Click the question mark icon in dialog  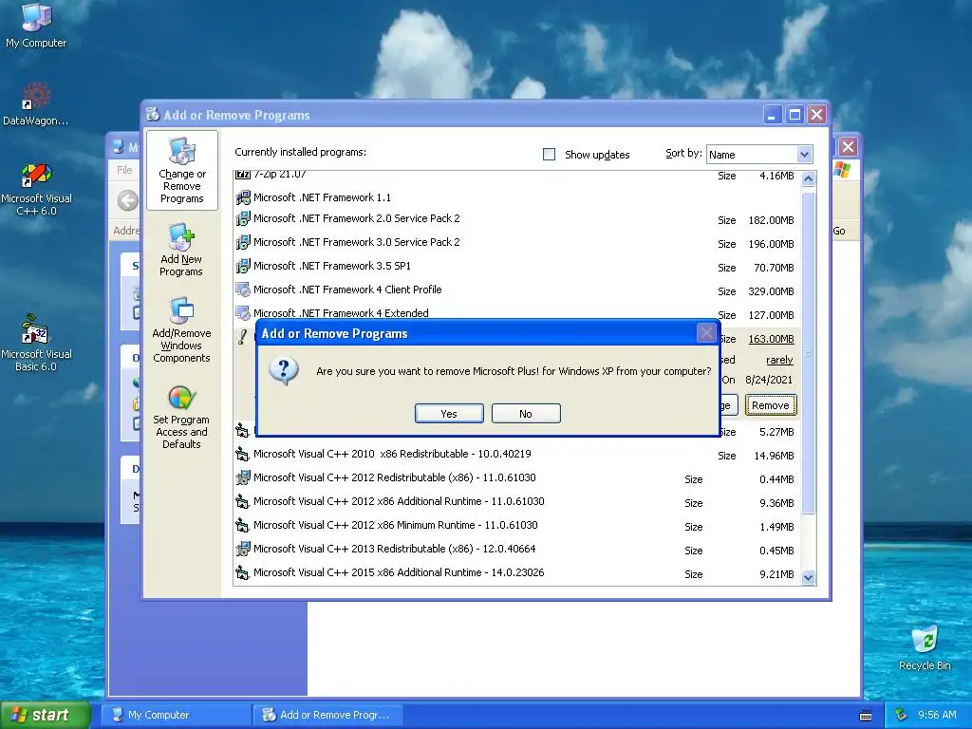[x=284, y=371]
